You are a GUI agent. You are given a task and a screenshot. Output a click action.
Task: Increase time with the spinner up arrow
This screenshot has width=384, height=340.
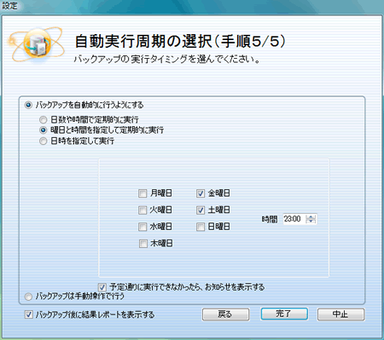click(x=311, y=216)
